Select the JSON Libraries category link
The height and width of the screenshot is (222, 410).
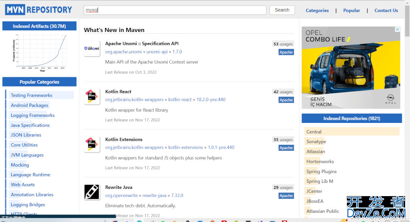click(x=26, y=135)
